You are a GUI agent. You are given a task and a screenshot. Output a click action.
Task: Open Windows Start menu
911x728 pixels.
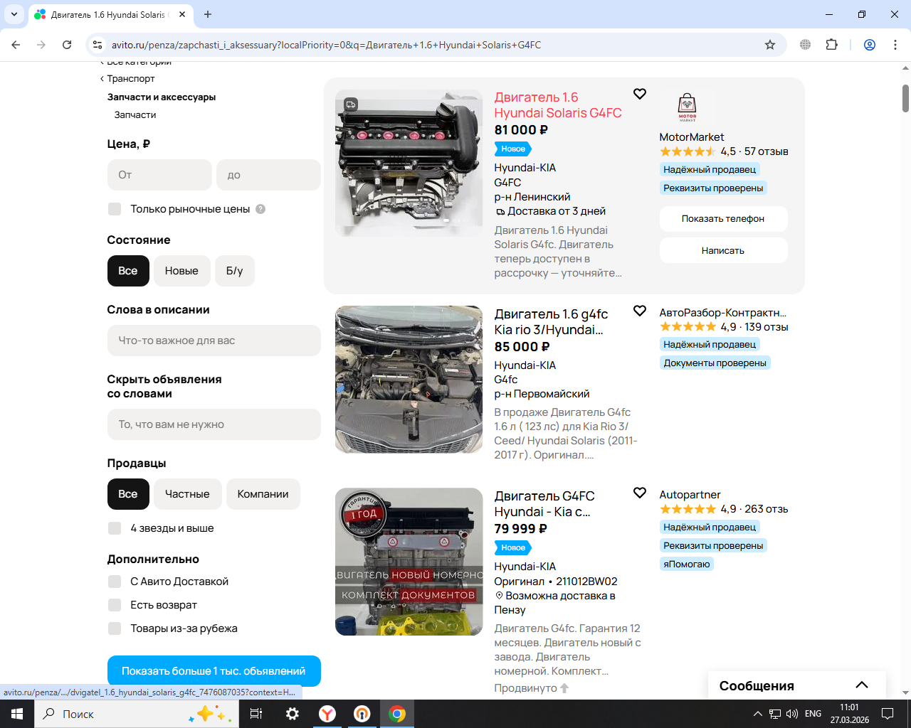tap(17, 714)
